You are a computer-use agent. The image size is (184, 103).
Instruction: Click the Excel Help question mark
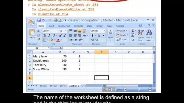140,25
